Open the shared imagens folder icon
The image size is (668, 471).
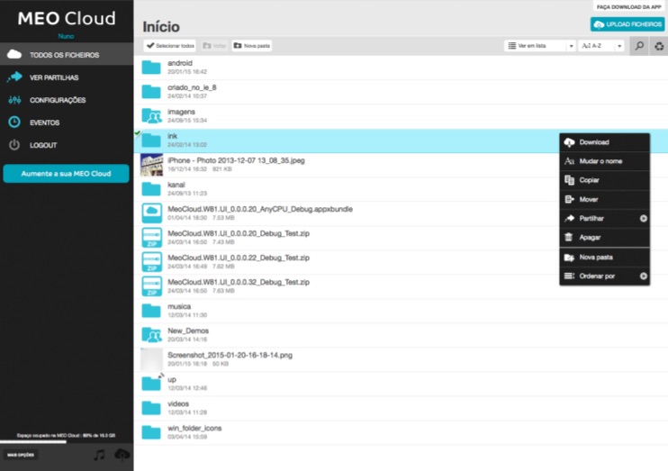[x=151, y=115]
